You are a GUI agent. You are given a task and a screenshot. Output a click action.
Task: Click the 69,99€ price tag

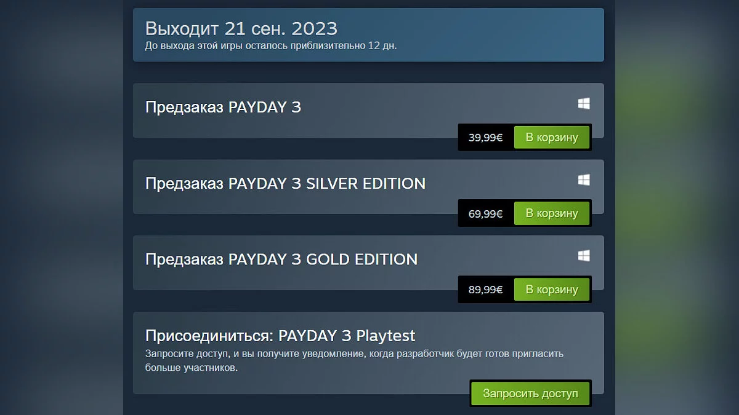point(485,213)
